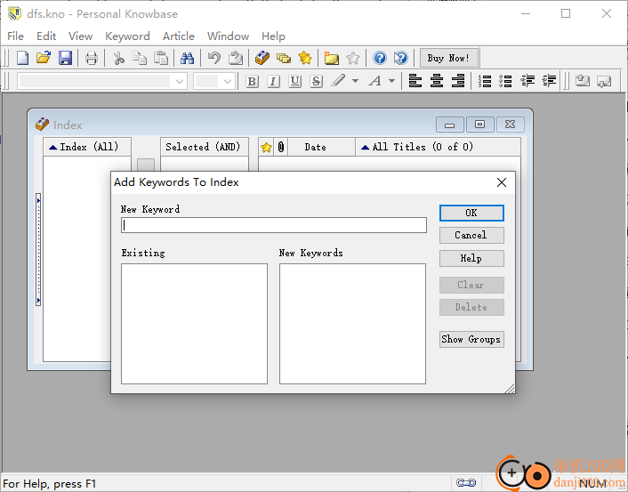This screenshot has height=492, width=628.
Task: Click the gray star icon
Action: point(353,58)
